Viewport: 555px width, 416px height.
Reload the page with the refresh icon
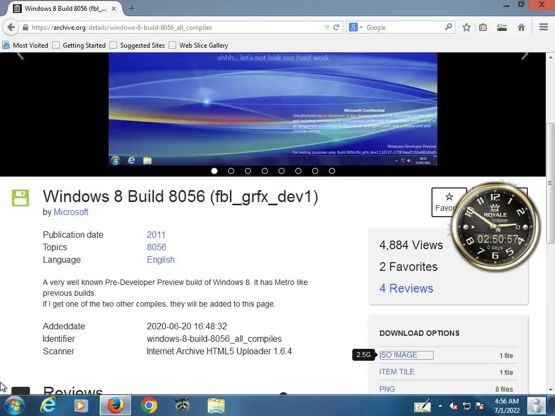point(336,27)
